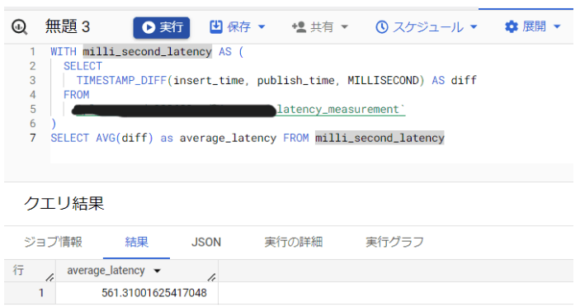Click the 行 column resize handle

click(x=50, y=277)
